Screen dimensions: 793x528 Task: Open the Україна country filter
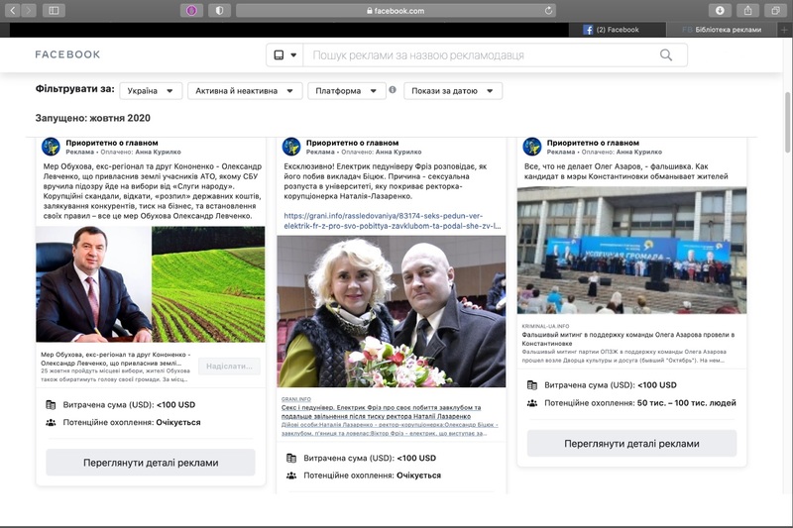[151, 91]
